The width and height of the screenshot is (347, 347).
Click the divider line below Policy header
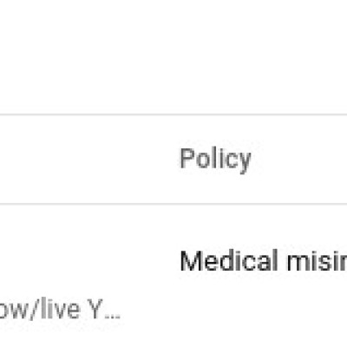pyautogui.click(x=173, y=204)
